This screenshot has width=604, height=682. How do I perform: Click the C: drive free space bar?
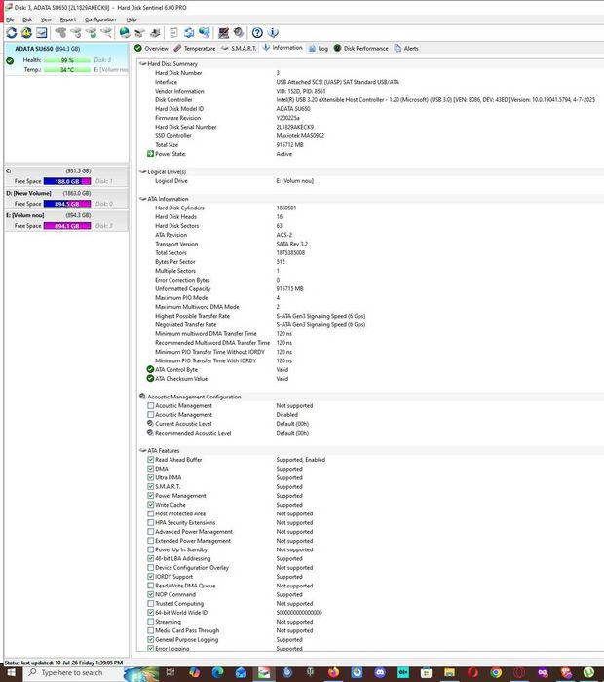(x=67, y=181)
